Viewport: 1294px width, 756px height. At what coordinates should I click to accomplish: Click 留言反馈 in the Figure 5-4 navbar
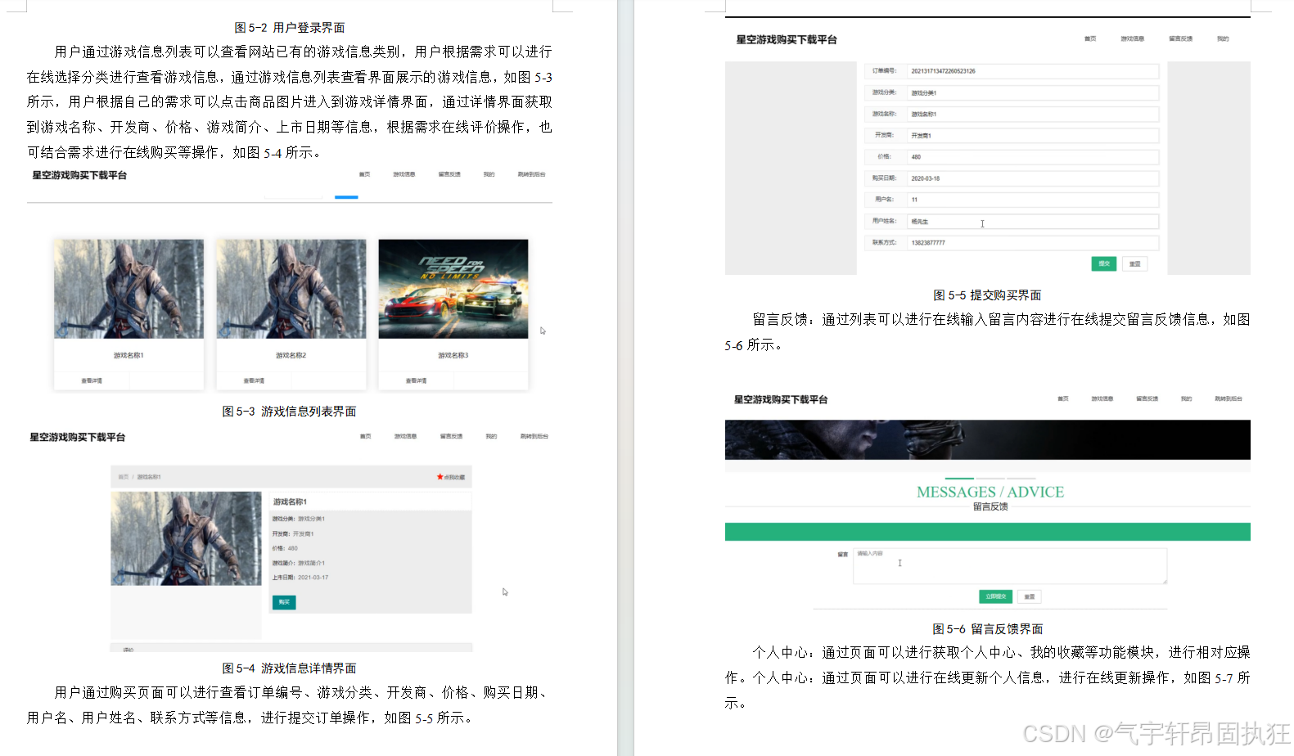coord(451,436)
